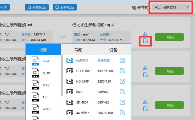Switch to the 音频 tab

pyautogui.click(x=78, y=49)
